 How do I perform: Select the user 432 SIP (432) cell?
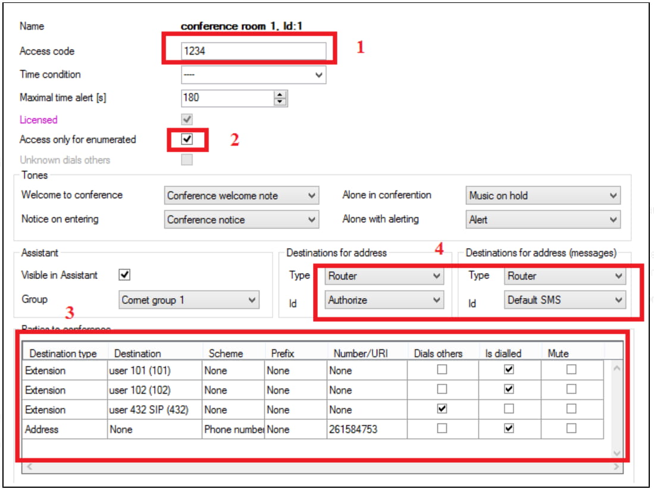click(x=155, y=409)
